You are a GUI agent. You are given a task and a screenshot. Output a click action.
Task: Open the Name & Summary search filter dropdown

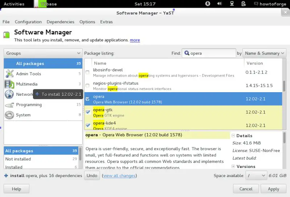(264, 53)
